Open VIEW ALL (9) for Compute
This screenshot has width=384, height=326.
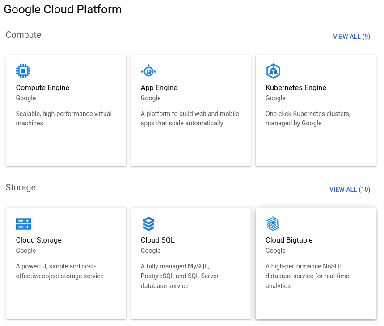pos(351,37)
